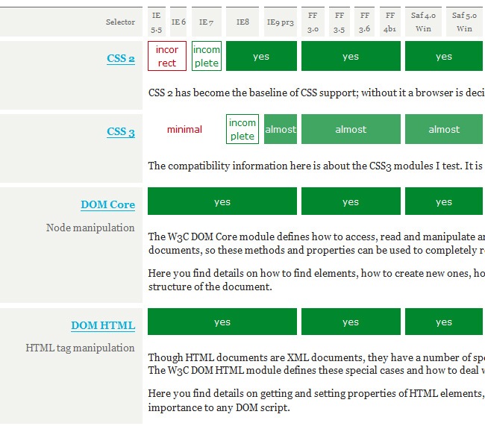Follow the DOM Core link
Image resolution: width=485 pixels, height=429 pixels.
click(107, 205)
